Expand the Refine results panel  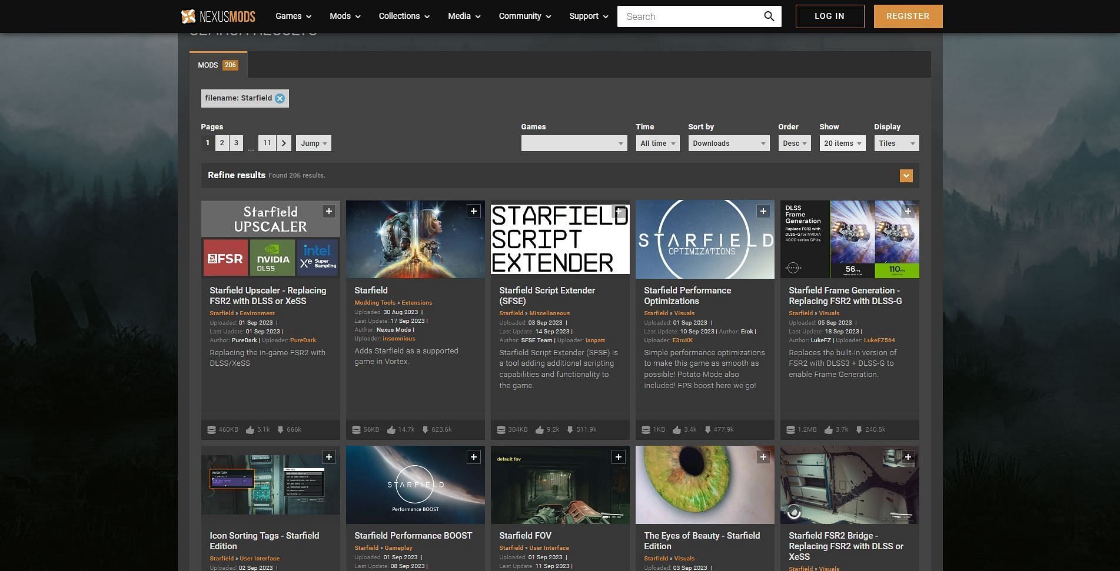click(x=906, y=176)
